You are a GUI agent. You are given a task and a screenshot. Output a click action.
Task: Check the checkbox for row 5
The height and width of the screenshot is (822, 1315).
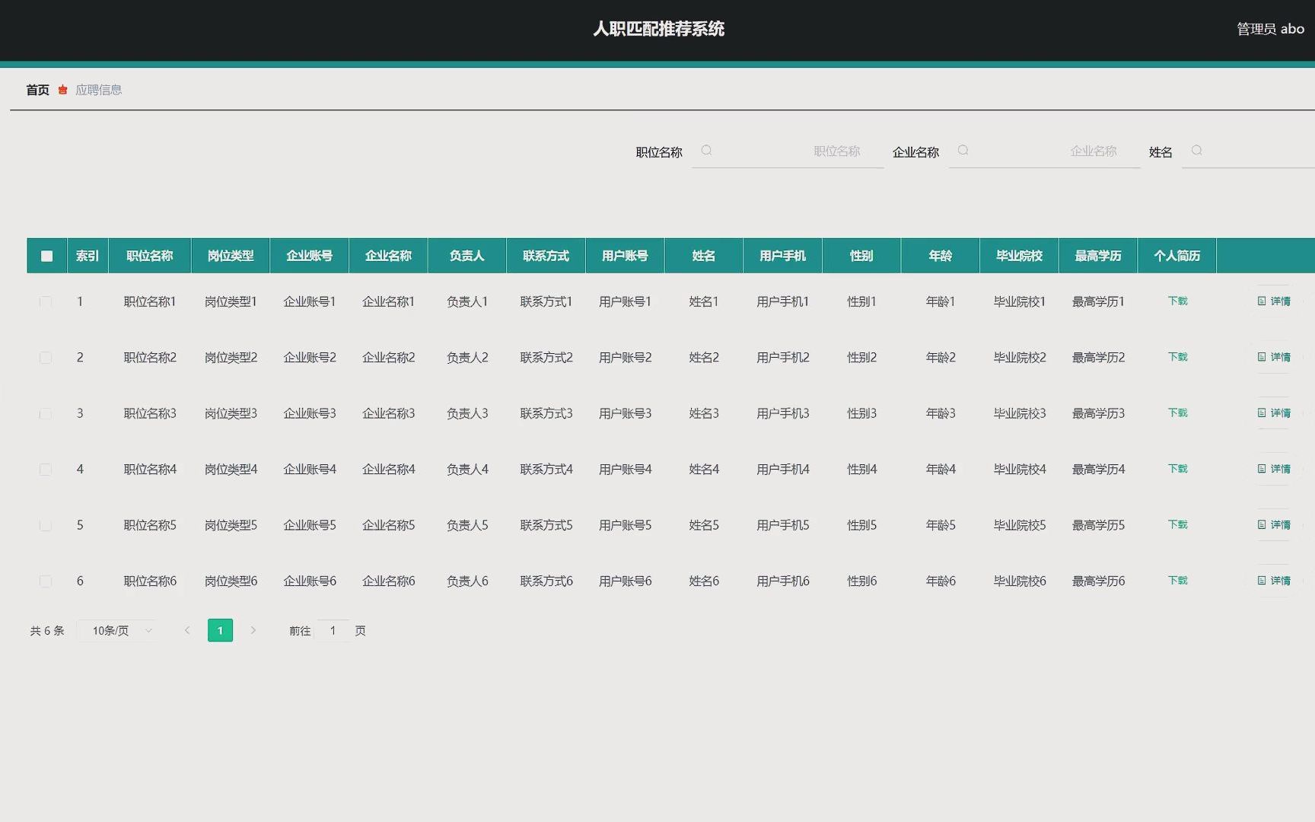(x=46, y=525)
